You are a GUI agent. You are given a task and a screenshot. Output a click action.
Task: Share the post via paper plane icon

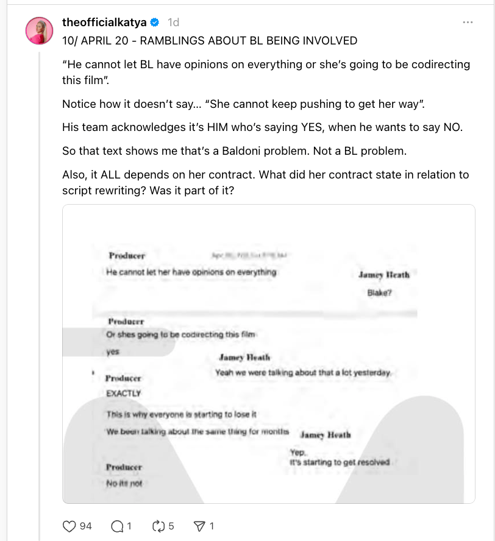(x=199, y=525)
